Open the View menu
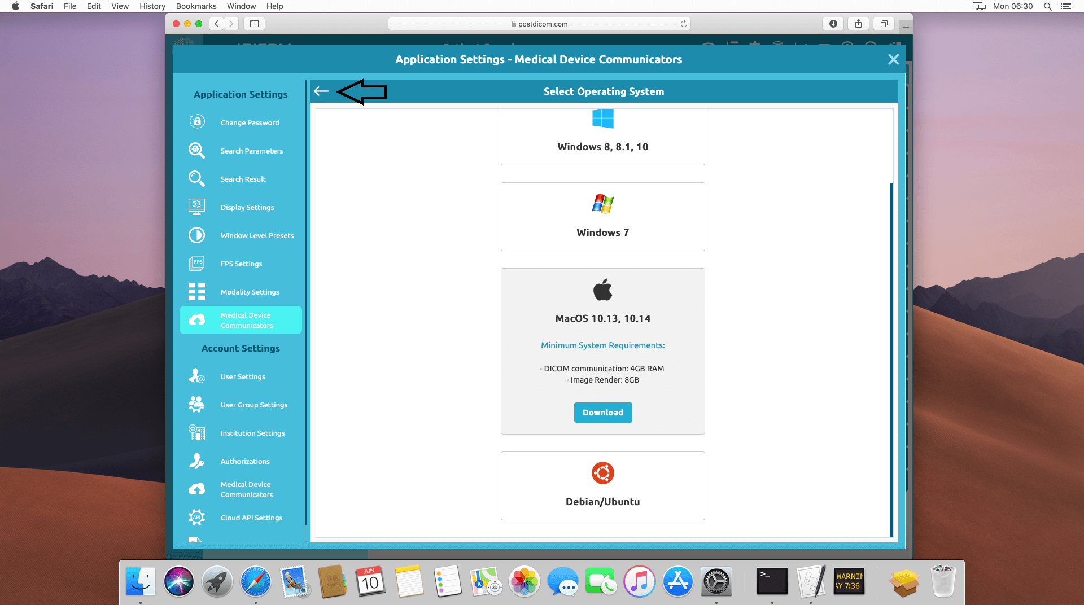The image size is (1084, 605). (x=120, y=6)
